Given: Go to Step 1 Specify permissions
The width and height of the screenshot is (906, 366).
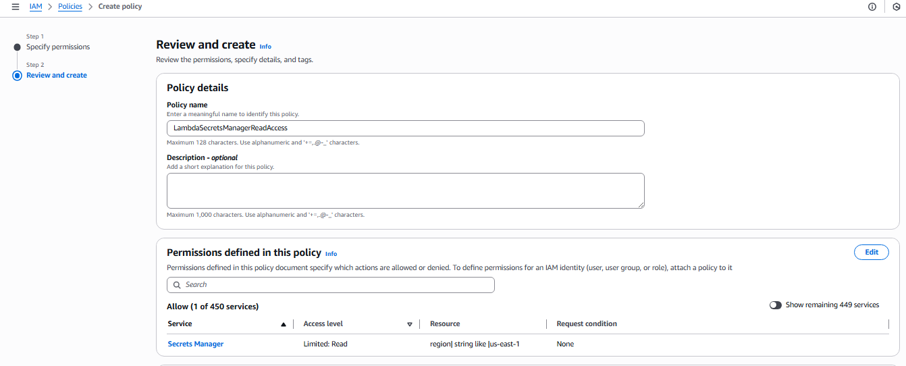Looking at the screenshot, I should pos(58,47).
